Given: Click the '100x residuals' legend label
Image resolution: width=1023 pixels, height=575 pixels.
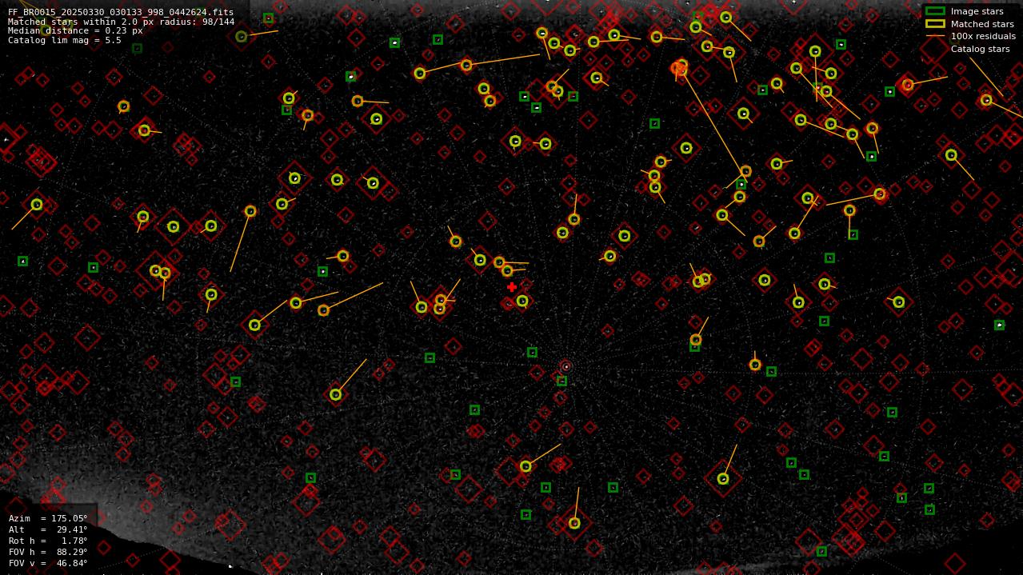Looking at the screenshot, I should [983, 36].
